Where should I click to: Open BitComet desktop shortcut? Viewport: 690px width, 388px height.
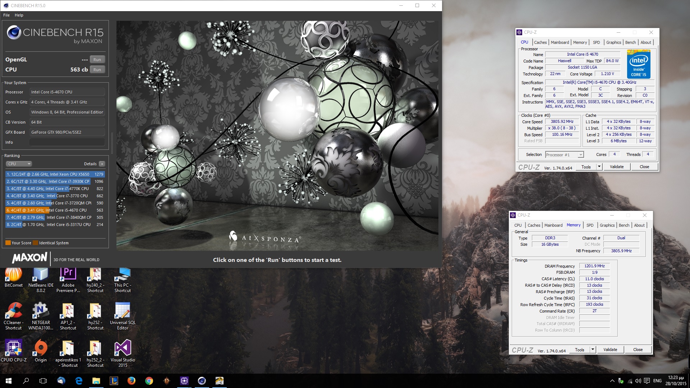point(14,278)
